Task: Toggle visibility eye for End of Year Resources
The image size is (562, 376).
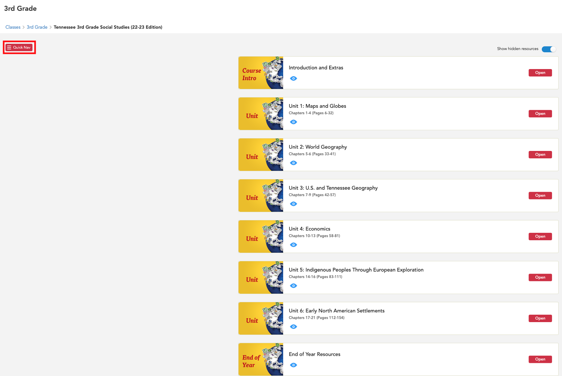Action: pos(293,365)
